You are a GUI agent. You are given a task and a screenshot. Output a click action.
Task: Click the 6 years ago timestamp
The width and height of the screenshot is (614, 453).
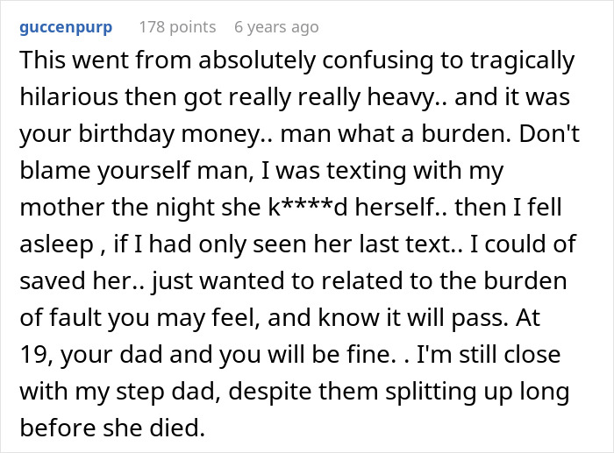point(276,27)
